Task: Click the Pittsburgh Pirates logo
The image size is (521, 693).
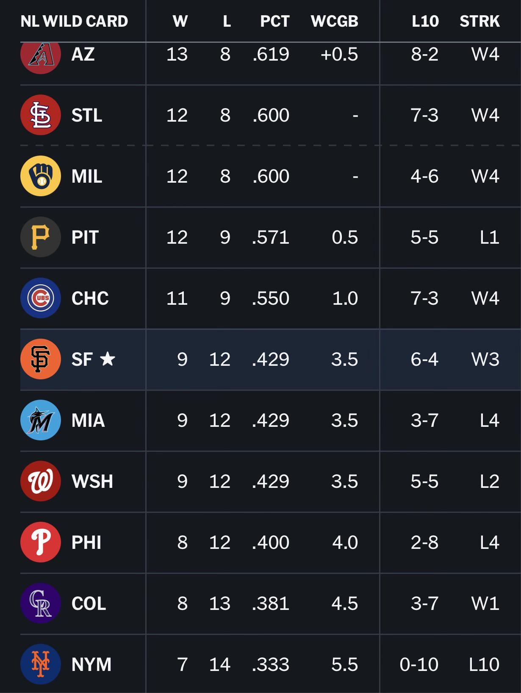Action: point(41,237)
